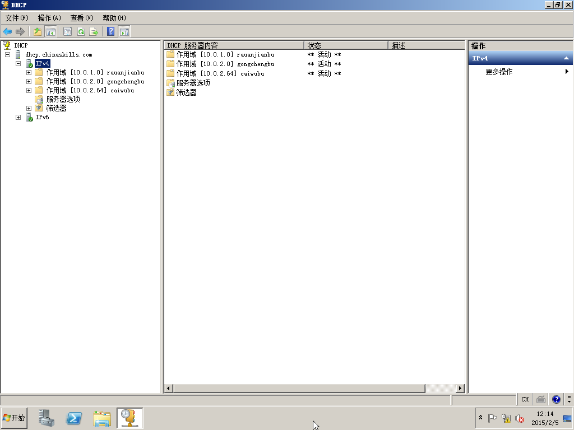
Task: Toggle Show/Hide Console Tree toolbar icon
Action: [x=50, y=32]
